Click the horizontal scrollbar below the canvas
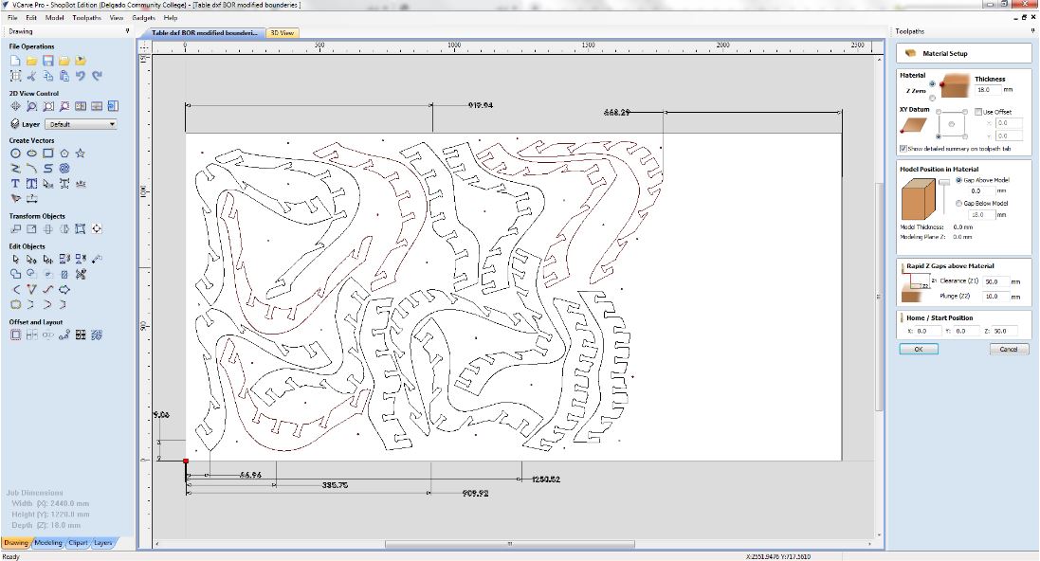This screenshot has width=1040, height=561. [509, 544]
